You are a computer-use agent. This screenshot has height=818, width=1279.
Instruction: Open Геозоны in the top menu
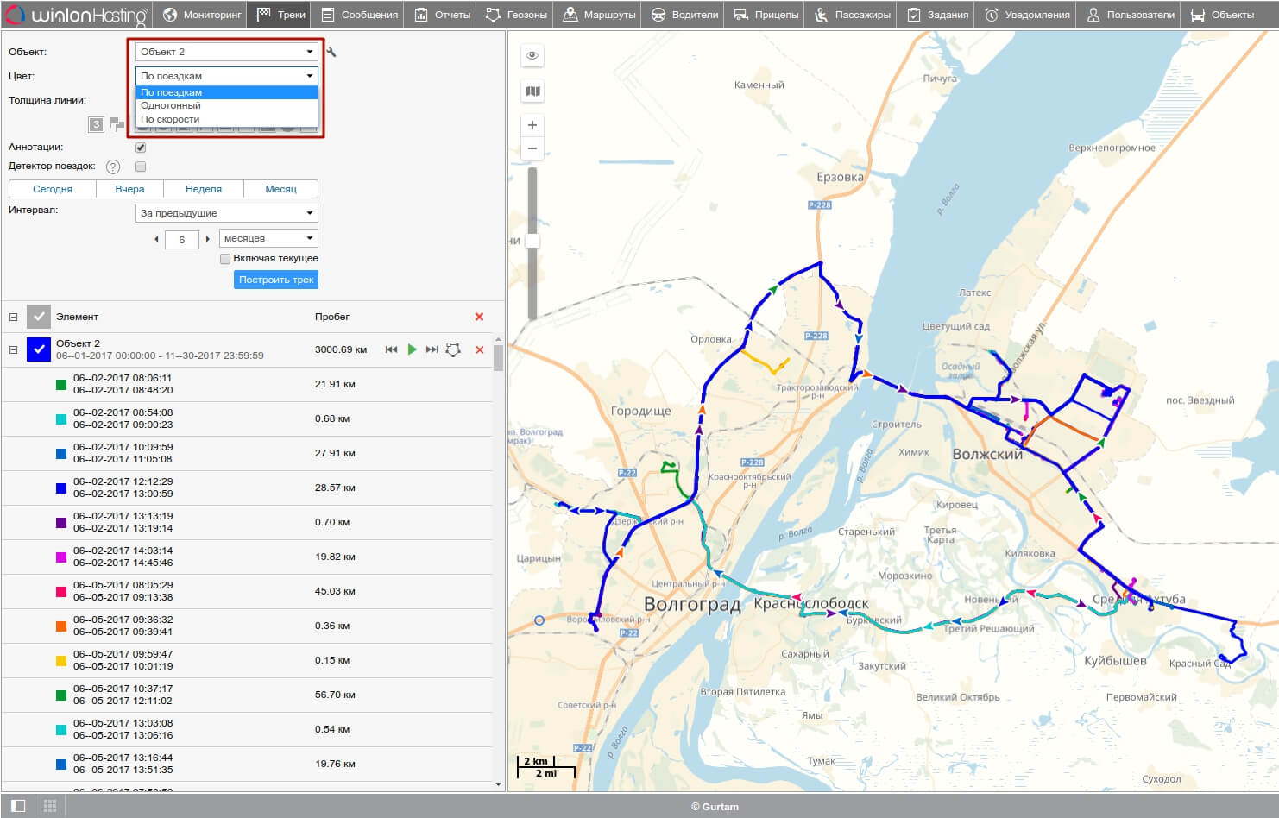[516, 15]
